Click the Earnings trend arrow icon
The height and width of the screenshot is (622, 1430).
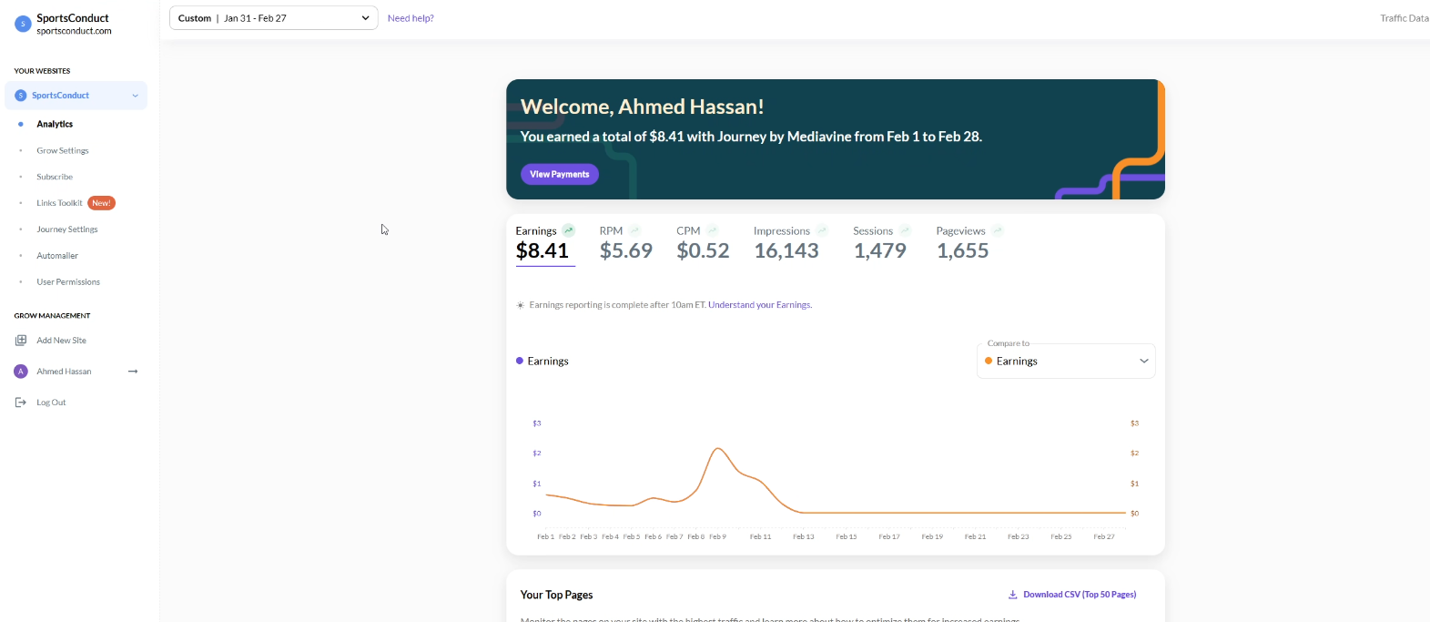pyautogui.click(x=569, y=230)
